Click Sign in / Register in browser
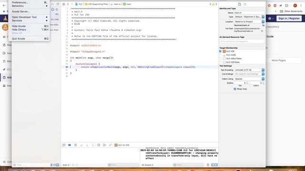 [x=289, y=19]
